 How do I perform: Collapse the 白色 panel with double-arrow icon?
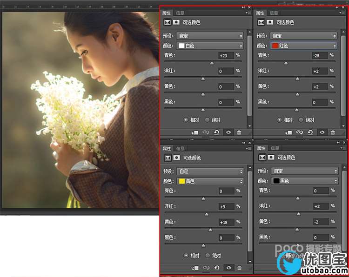click(243, 7)
